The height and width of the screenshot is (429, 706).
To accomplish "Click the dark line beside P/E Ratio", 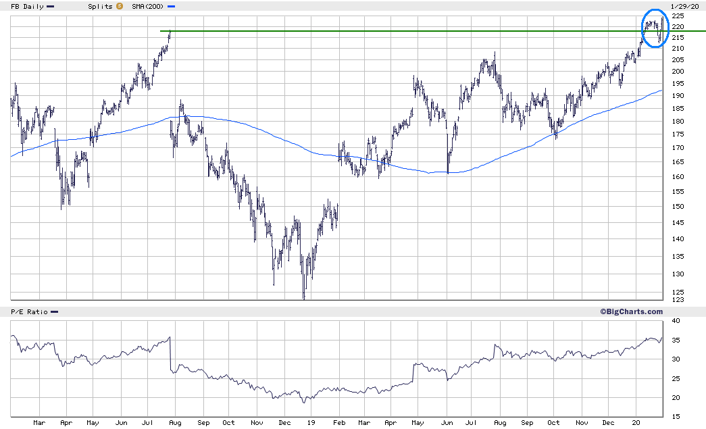I will pos(55,312).
